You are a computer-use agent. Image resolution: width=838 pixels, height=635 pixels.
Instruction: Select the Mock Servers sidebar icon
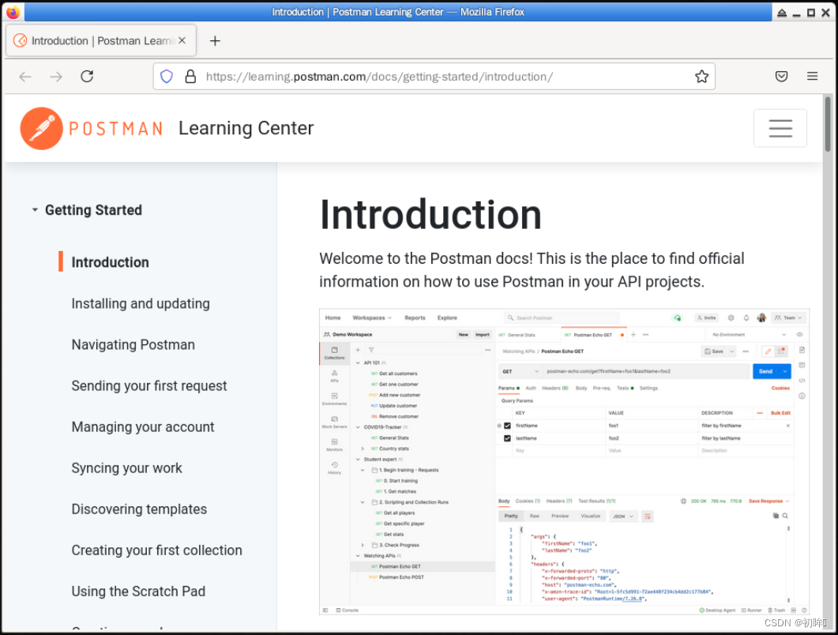[335, 422]
